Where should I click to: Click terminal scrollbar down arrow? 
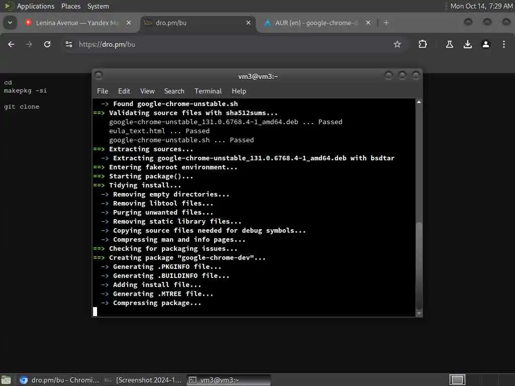(419, 314)
